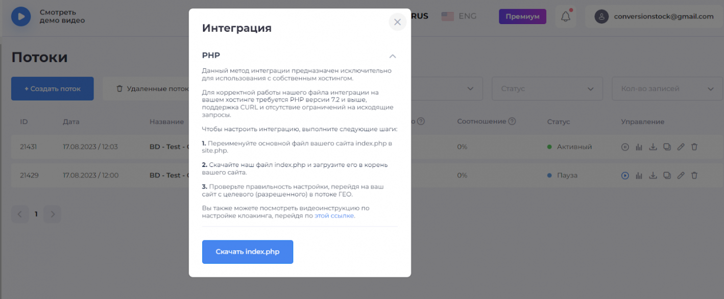Click the Скачать index.php button
724x299 pixels.
click(x=248, y=252)
